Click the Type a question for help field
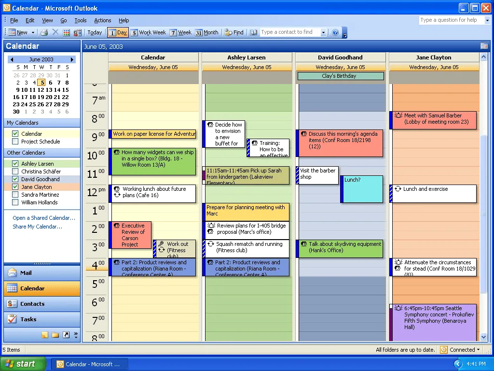 [x=452, y=20]
